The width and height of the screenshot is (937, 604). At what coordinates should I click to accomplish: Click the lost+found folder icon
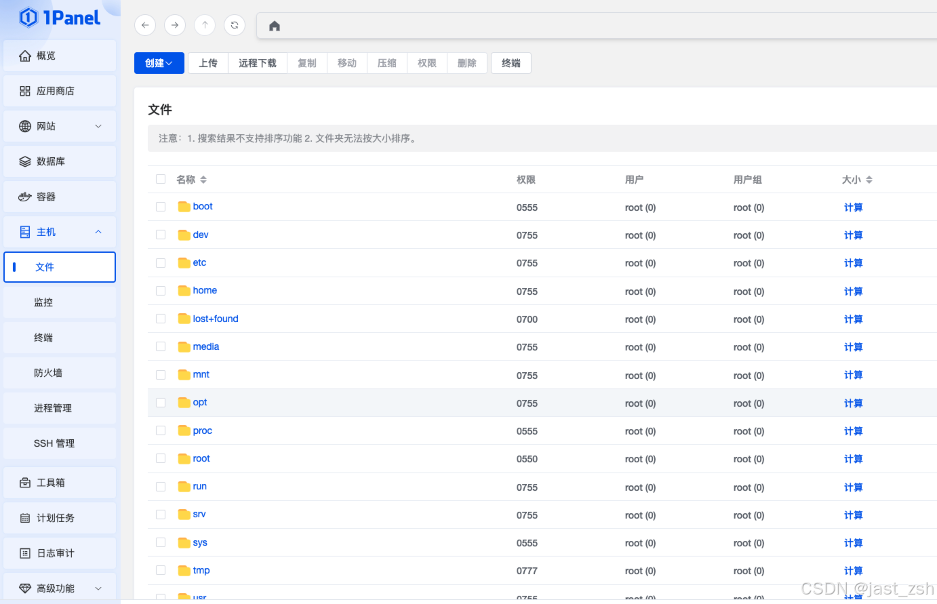[184, 319]
